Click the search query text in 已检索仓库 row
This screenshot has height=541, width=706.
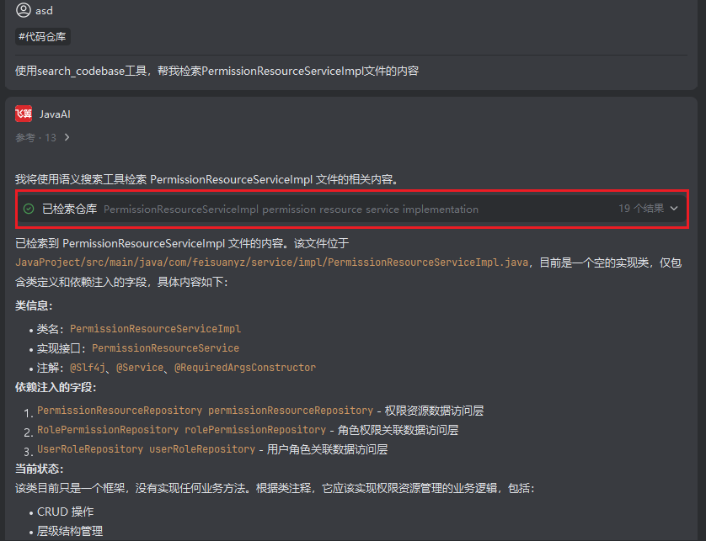click(x=291, y=209)
